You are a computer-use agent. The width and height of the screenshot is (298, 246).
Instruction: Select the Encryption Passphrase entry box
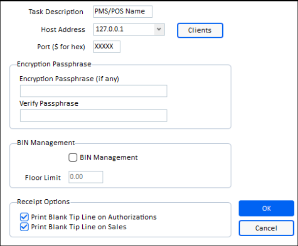click(x=94, y=91)
